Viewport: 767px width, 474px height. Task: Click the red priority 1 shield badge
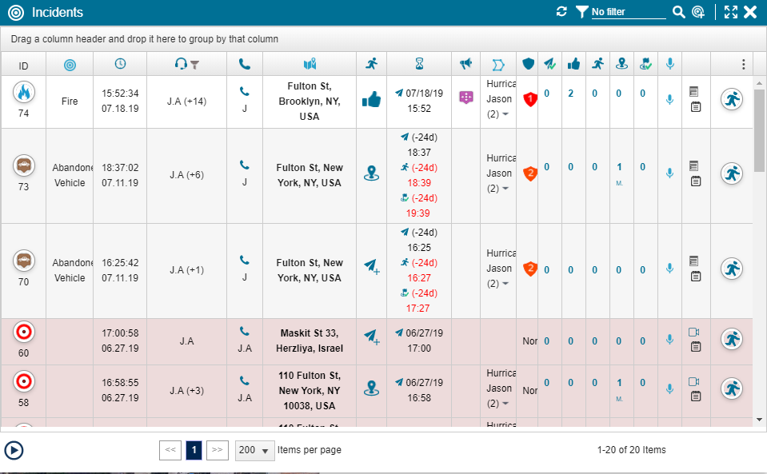[529, 99]
